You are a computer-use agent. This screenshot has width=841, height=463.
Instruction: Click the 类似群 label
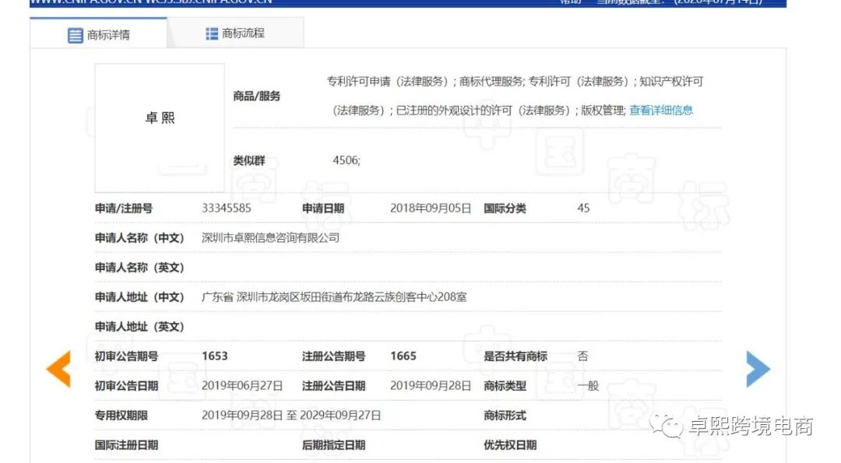[249, 161]
